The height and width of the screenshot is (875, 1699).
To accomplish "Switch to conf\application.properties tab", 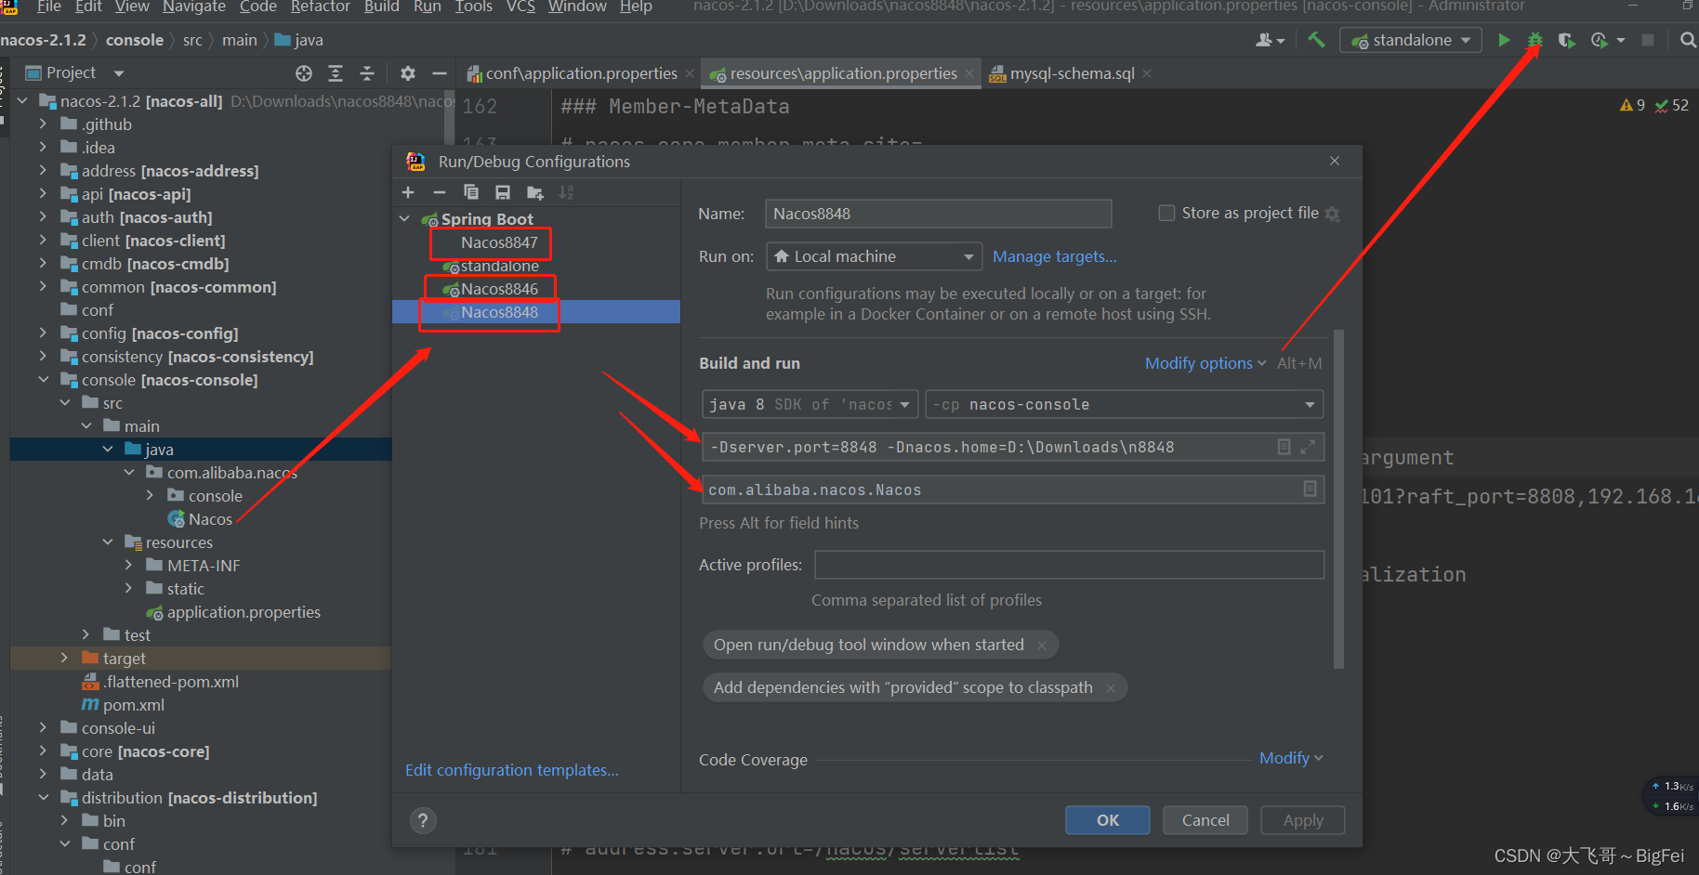I will (580, 73).
